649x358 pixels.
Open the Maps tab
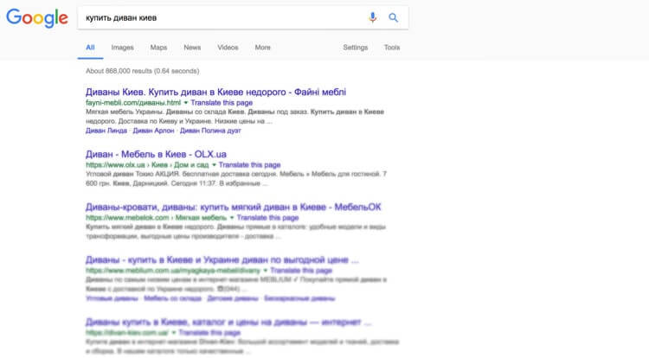[158, 48]
